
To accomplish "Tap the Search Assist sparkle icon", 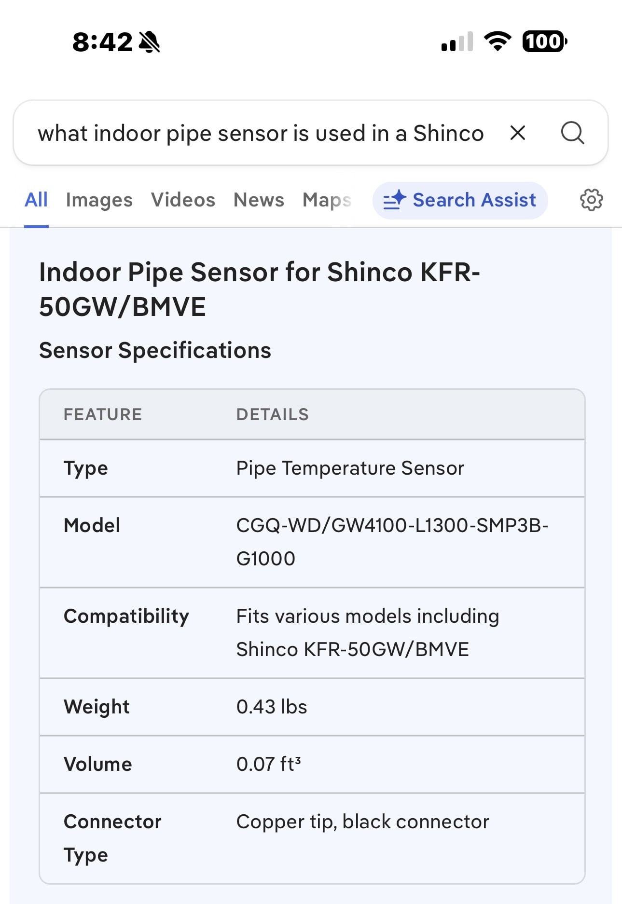I will 394,200.
